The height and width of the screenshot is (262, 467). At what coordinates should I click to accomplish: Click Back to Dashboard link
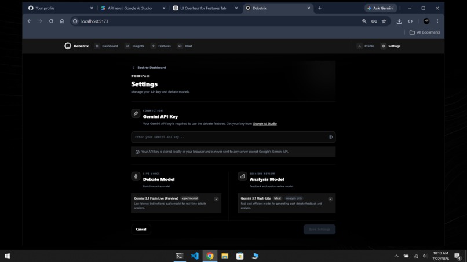pos(149,68)
